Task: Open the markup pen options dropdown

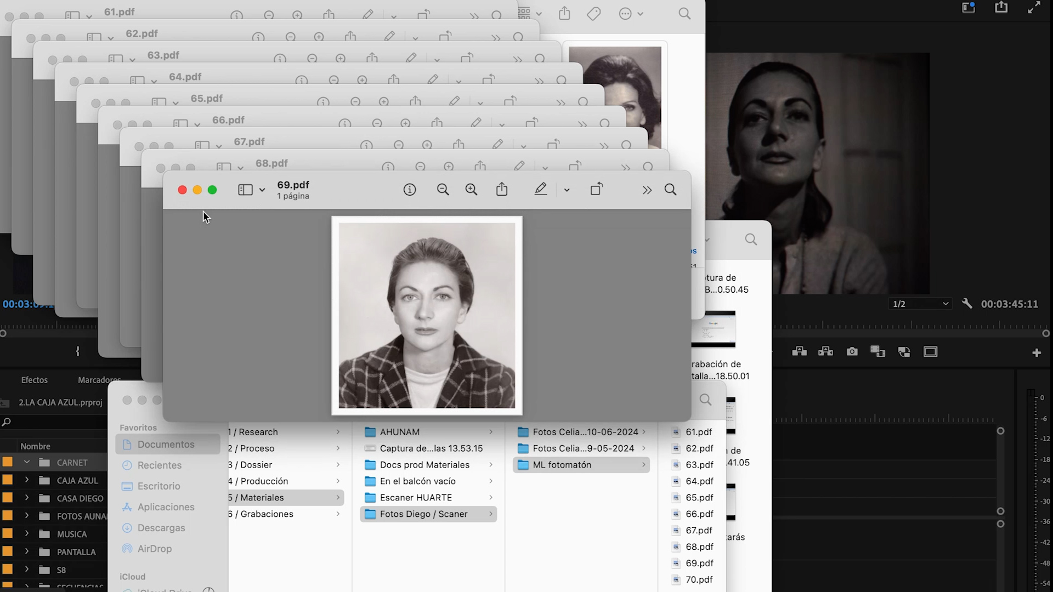Action: point(567,190)
